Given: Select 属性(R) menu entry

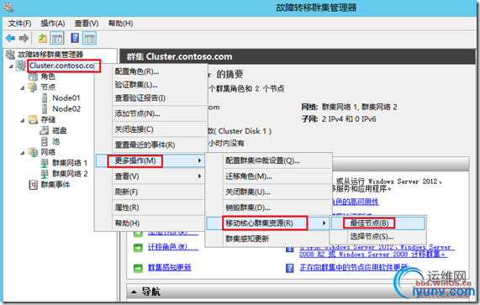Looking at the screenshot, I should [x=127, y=208].
